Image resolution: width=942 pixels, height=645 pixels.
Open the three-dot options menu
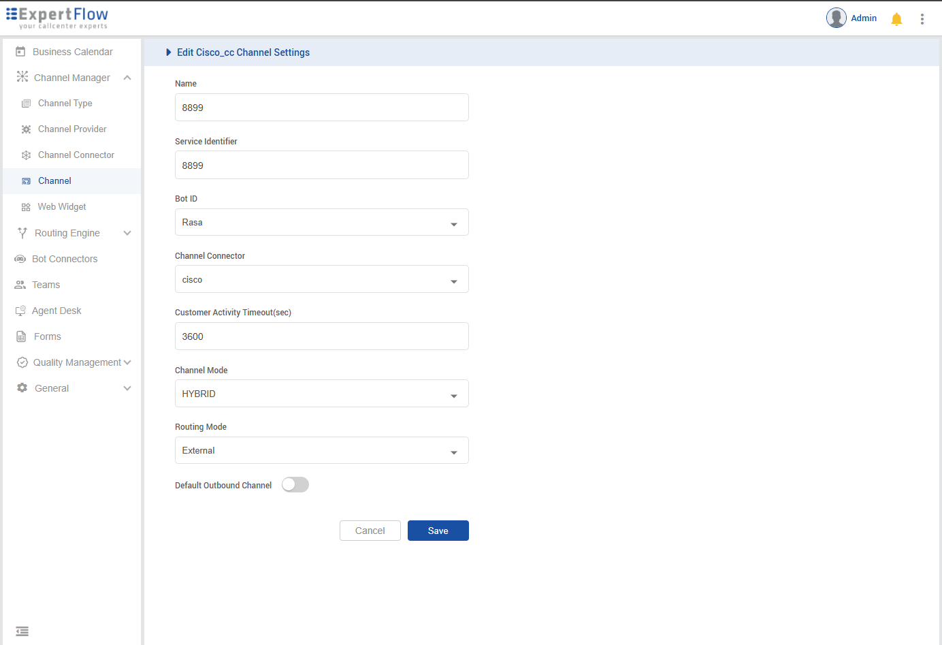point(922,19)
